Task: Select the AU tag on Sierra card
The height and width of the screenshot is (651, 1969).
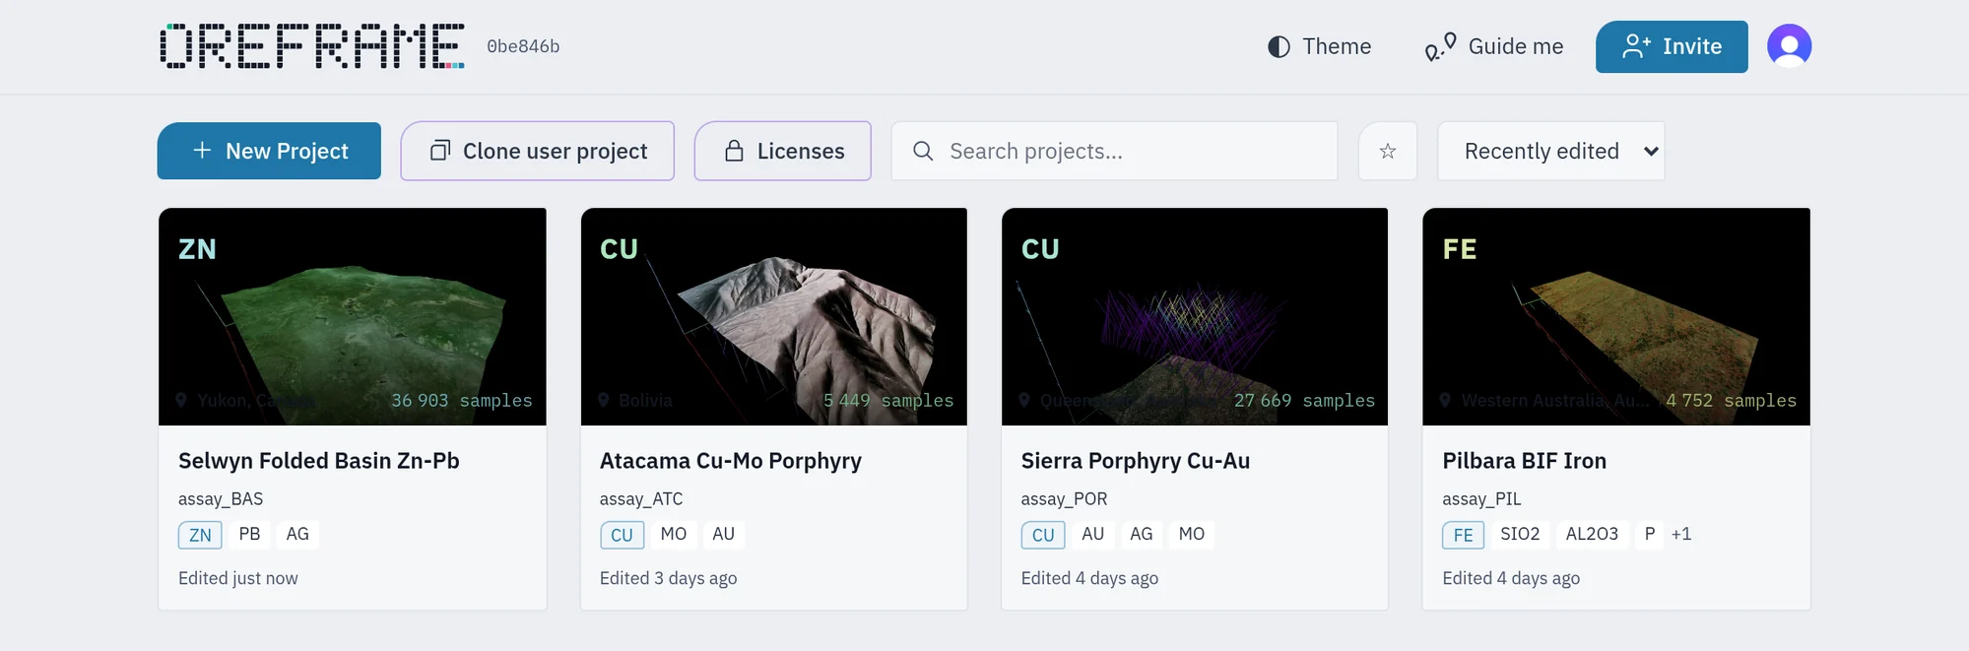Action: [1093, 534]
